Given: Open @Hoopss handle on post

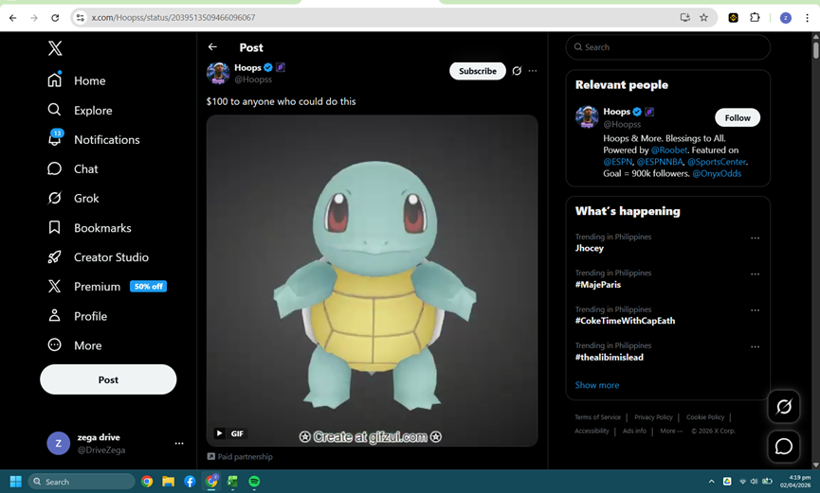Looking at the screenshot, I should [x=253, y=79].
